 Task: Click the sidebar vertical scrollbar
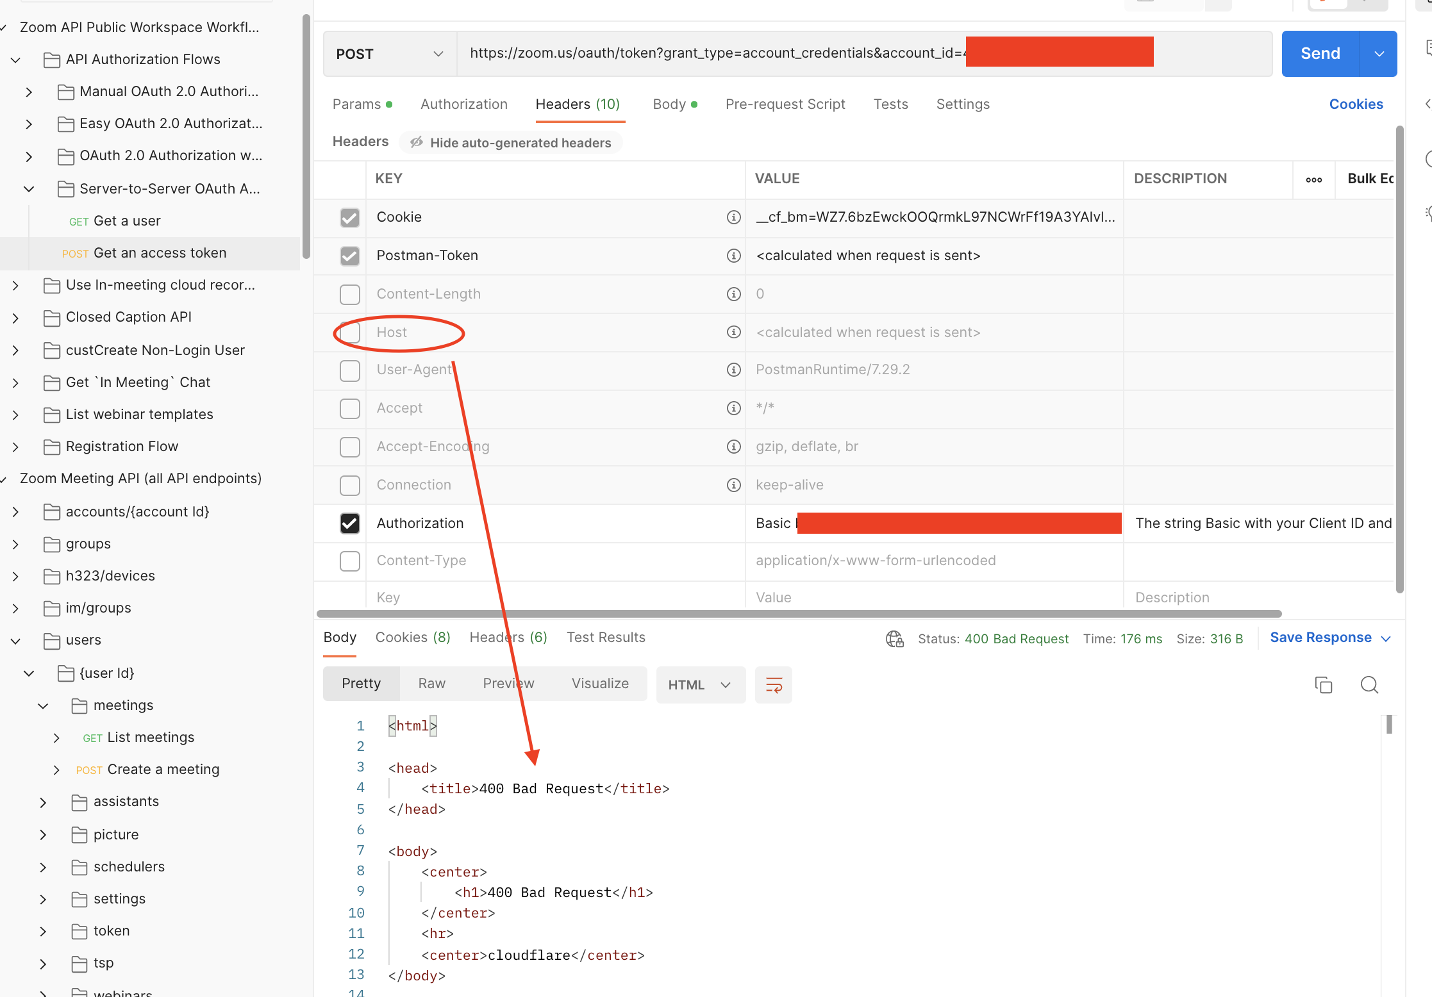pyautogui.click(x=306, y=136)
